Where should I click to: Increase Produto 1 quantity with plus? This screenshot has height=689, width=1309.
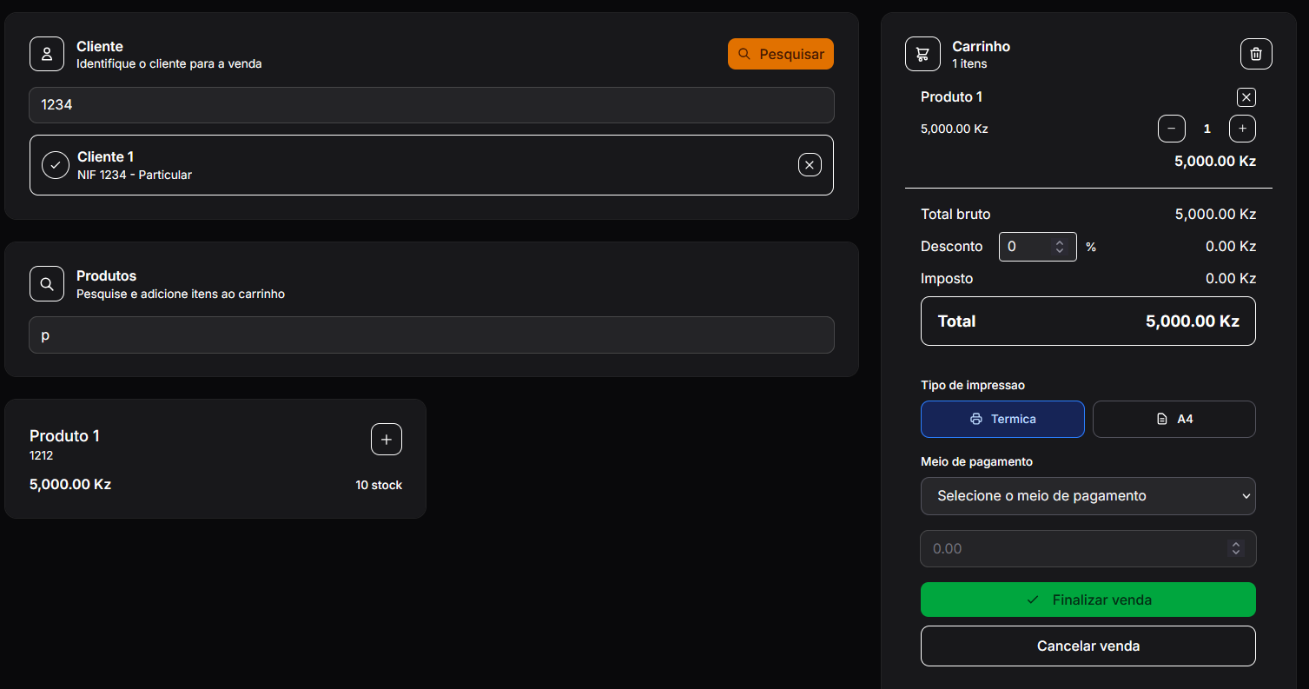[x=1242, y=129]
